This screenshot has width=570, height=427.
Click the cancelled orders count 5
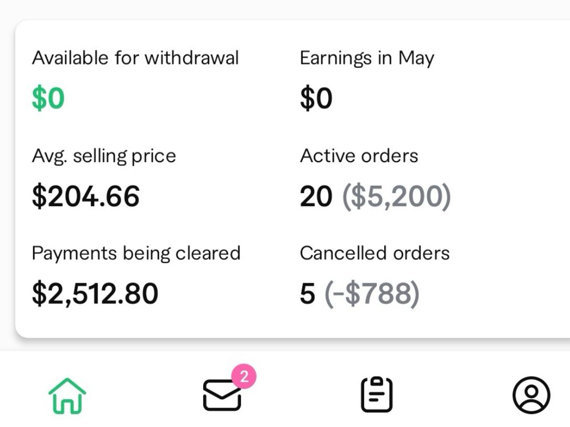[308, 293]
